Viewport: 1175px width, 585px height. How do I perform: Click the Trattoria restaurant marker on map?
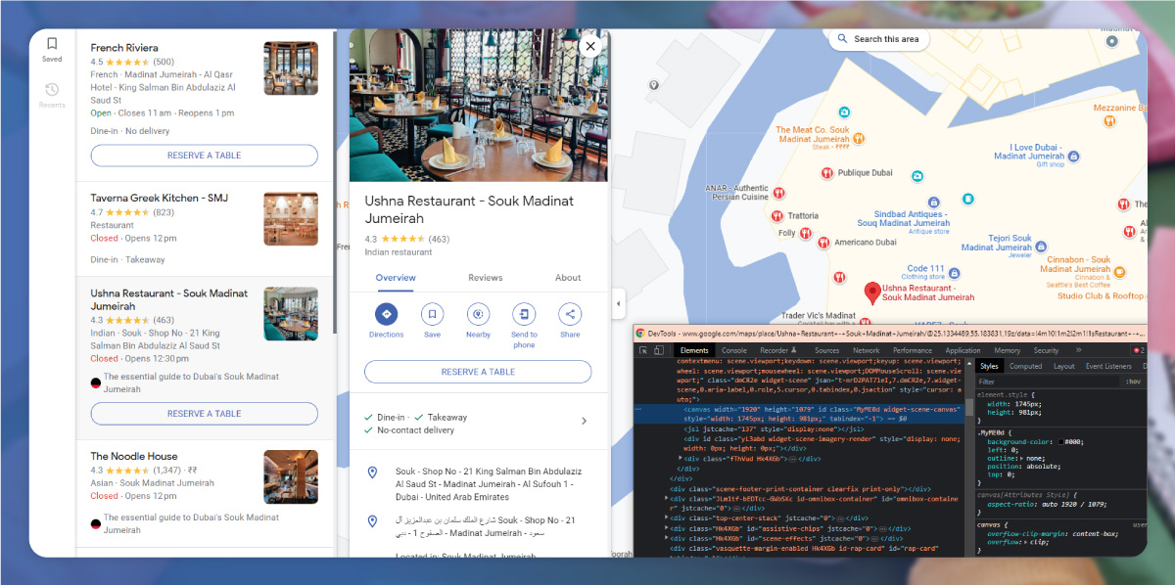coord(776,215)
